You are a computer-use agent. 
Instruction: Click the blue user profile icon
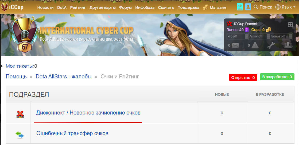pyautogui.click(x=248, y=7)
